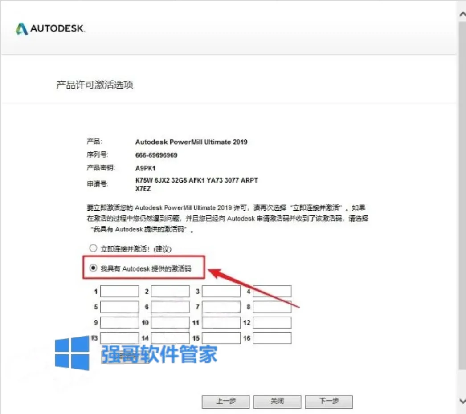Click activation code field 15
The height and width of the screenshot is (414, 466).
pos(221,338)
